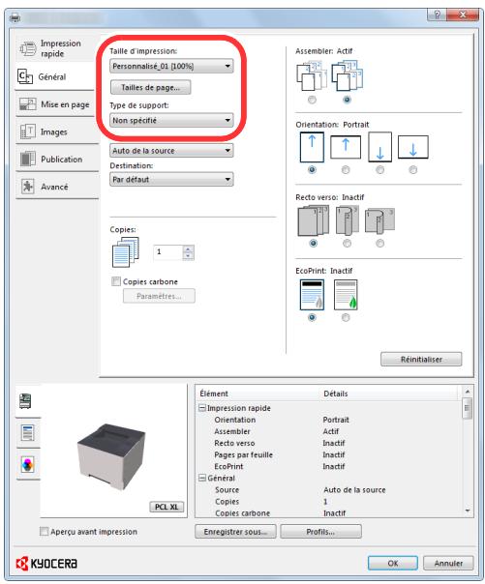Click the Assembler inactive pages icon
Image resolution: width=485 pixels, height=584 pixels.
pyautogui.click(x=312, y=76)
